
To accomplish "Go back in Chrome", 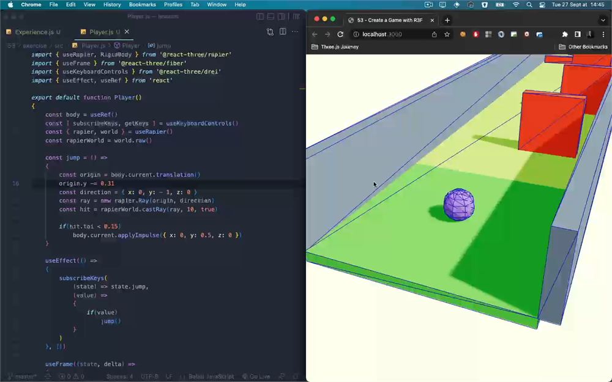I will (315, 34).
